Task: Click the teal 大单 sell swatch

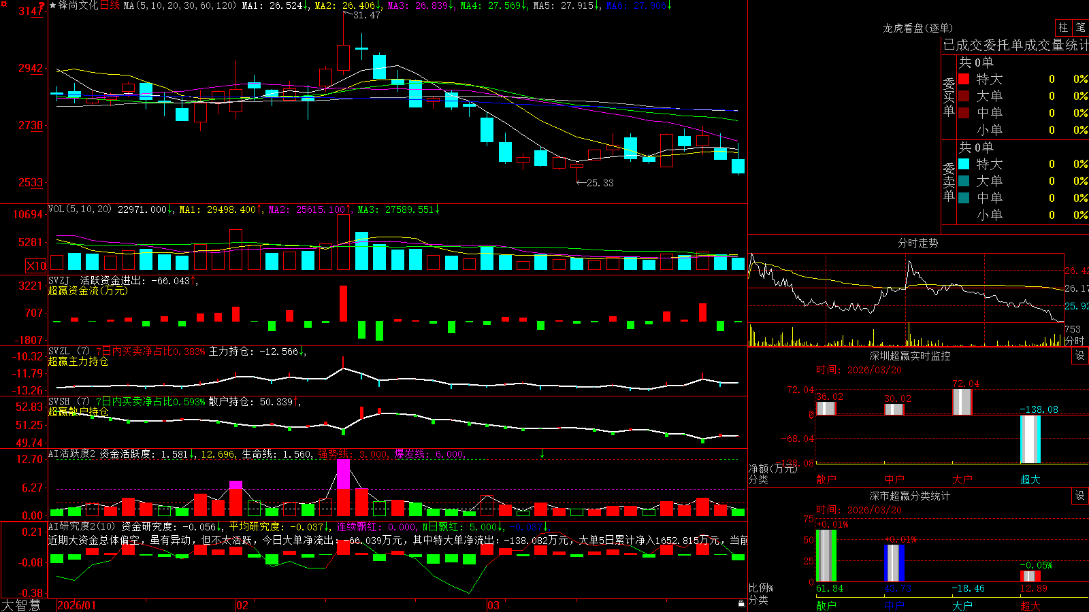Action: coord(964,181)
